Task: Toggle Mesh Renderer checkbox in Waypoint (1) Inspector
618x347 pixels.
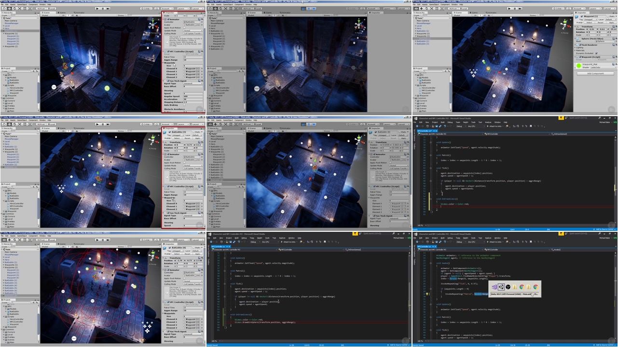Action: (580, 45)
